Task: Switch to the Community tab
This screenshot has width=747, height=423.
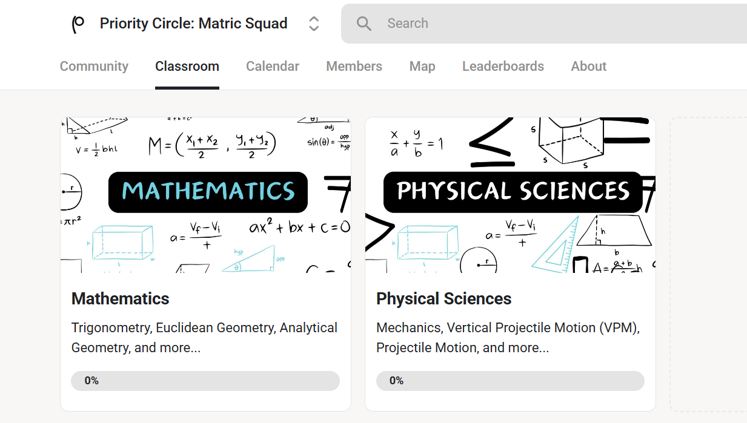Action: pyautogui.click(x=94, y=67)
